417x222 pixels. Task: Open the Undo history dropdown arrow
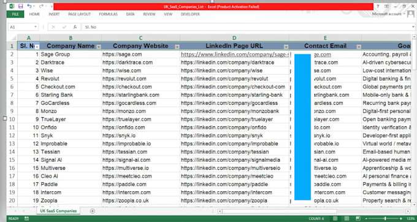(34, 6)
